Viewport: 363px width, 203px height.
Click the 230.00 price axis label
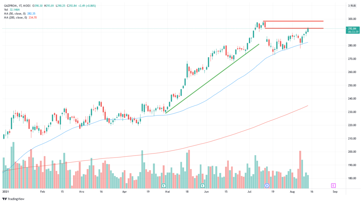pos(352,112)
